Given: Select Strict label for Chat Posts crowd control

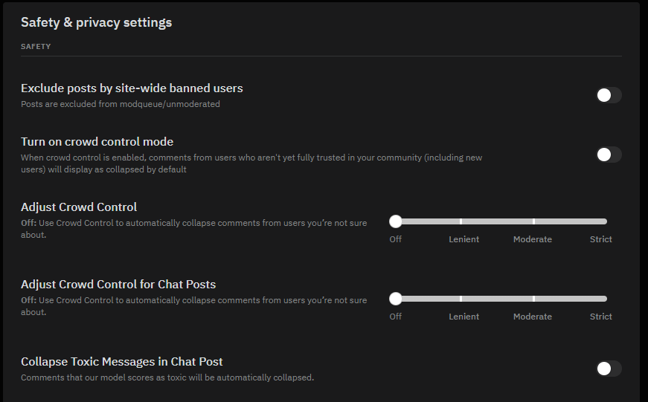Looking at the screenshot, I should coord(600,317).
